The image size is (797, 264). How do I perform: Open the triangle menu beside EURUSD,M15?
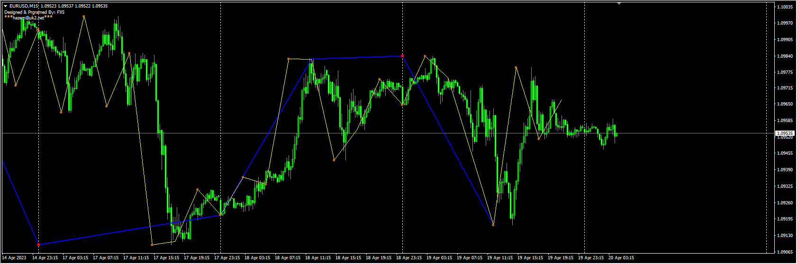tap(6, 6)
